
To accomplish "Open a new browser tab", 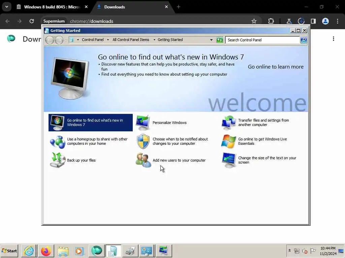I will (x=179, y=7).
